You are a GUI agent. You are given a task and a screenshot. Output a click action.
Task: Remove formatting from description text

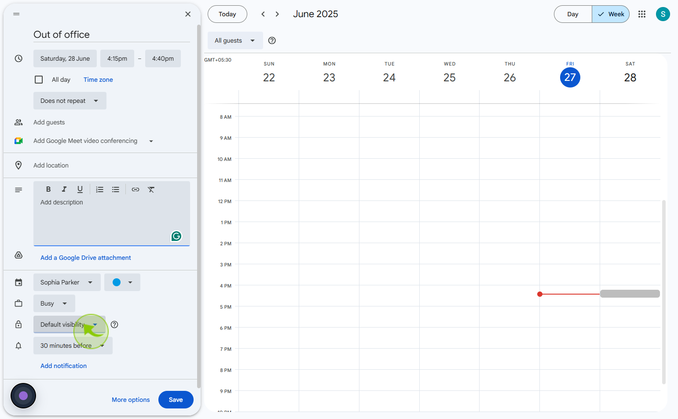[x=151, y=189]
